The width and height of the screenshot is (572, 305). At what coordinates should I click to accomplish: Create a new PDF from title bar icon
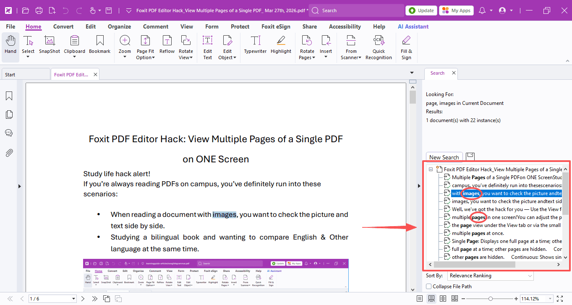coord(52,10)
